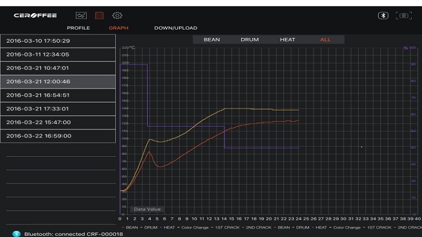
Task: Show only HEAT curve
Action: pyautogui.click(x=288, y=40)
